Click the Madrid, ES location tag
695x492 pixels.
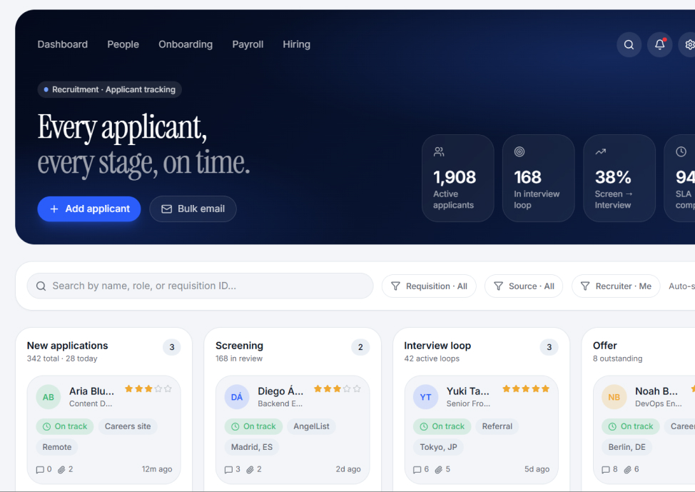[252, 447]
